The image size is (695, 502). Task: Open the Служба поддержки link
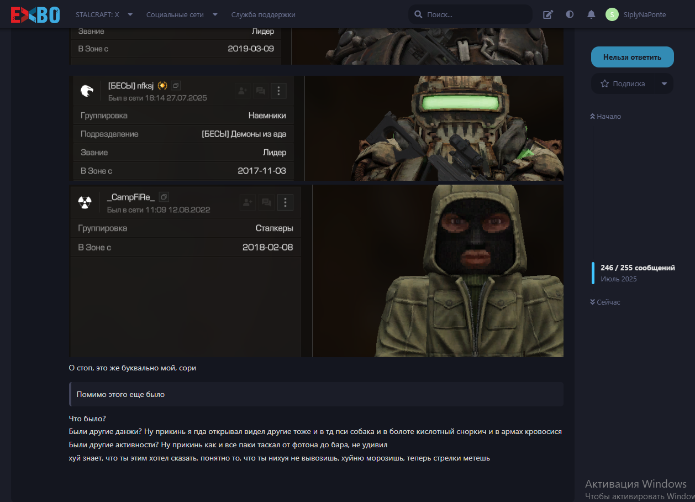pyautogui.click(x=263, y=15)
